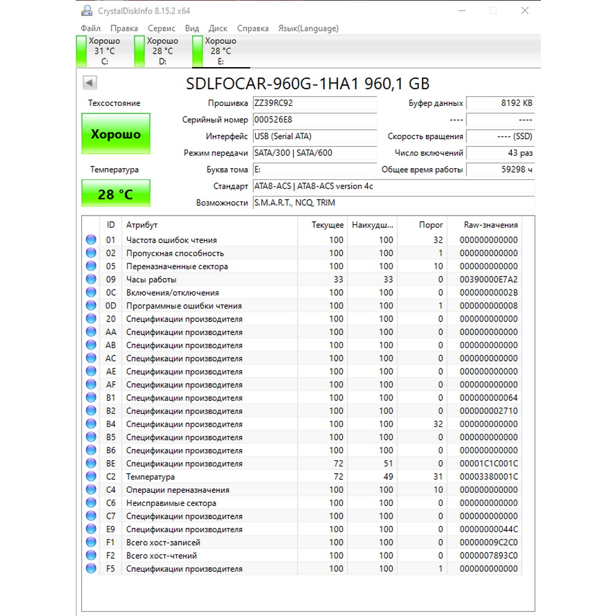Click the Буква тома field
616x616 pixels.
[x=315, y=169]
